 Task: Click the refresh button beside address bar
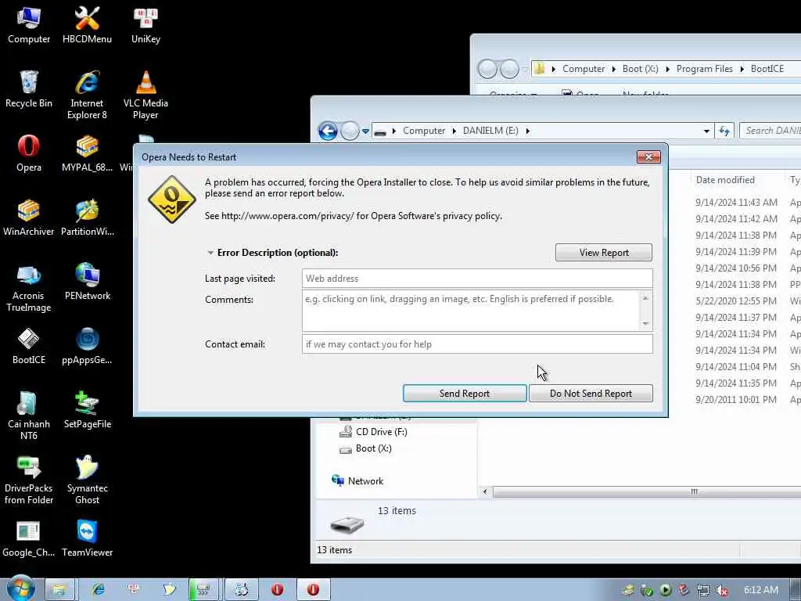[x=724, y=131]
